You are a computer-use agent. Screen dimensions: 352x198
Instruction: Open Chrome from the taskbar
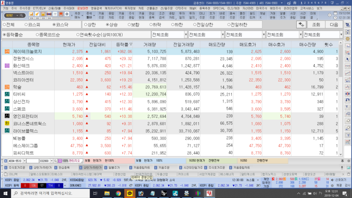118,193
